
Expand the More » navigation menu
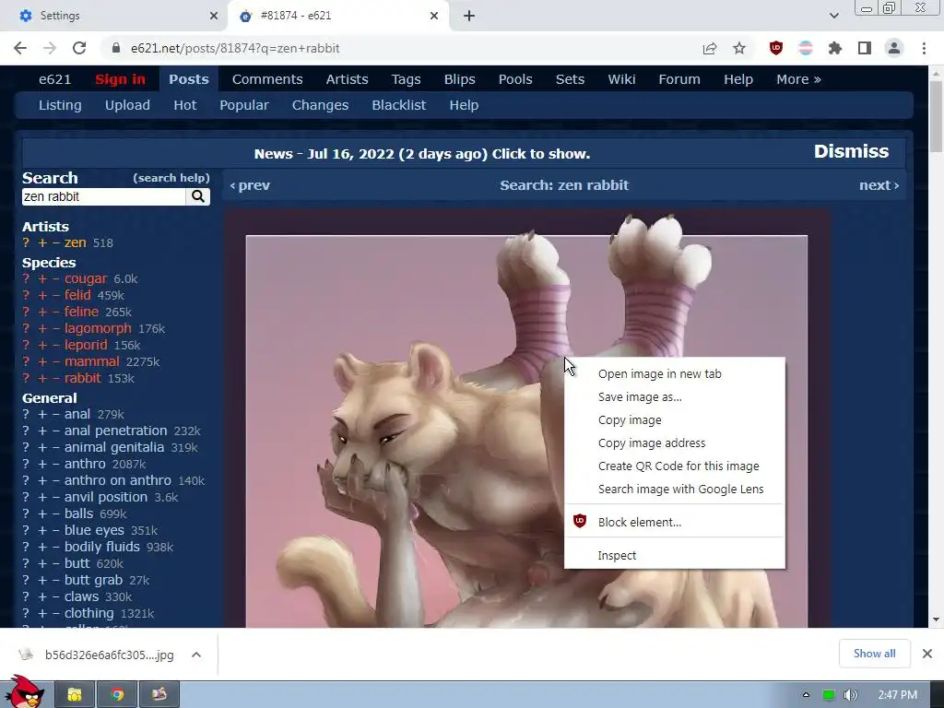798,79
